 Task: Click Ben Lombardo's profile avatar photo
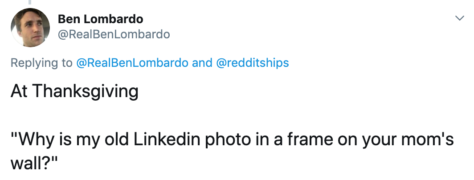point(30,27)
